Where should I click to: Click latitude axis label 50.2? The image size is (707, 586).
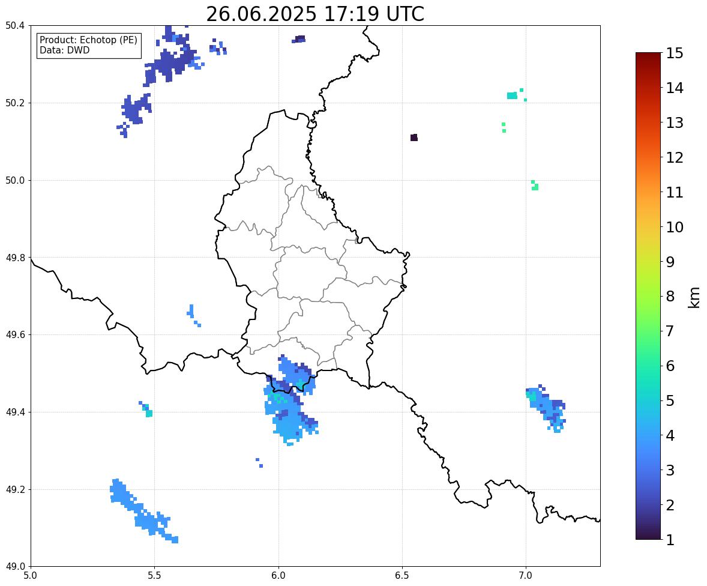click(15, 103)
